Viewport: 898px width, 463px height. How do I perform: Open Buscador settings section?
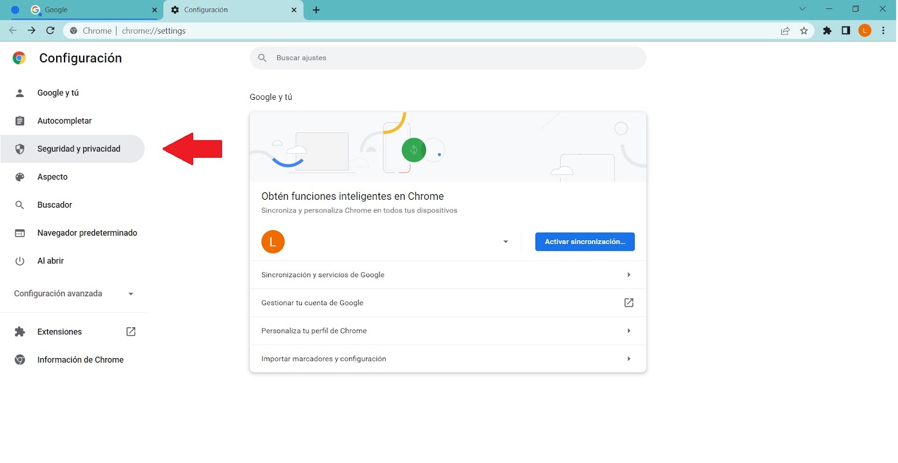pos(73,205)
